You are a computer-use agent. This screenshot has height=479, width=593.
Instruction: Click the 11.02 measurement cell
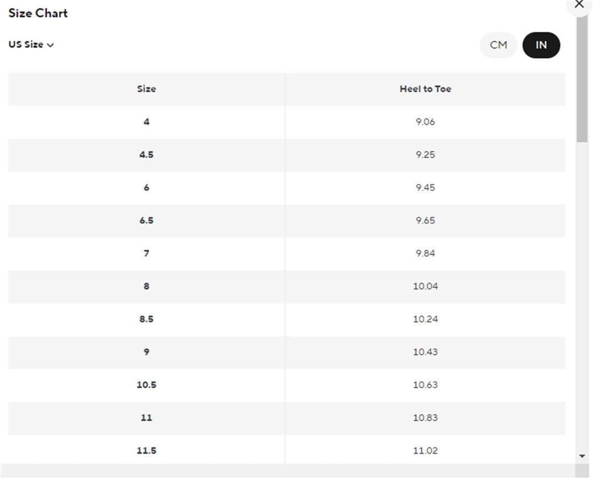coord(425,451)
